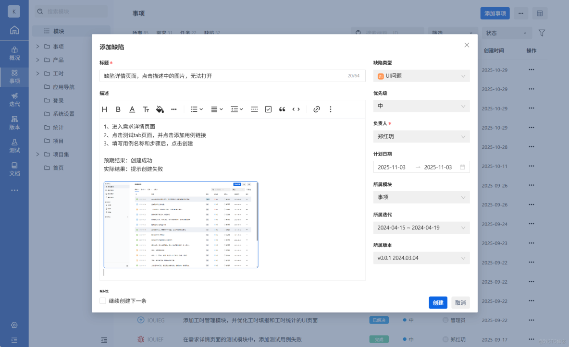Apply underline formatting in the editor toolbar
Viewport: 569px width, 347px height.
coord(132,109)
